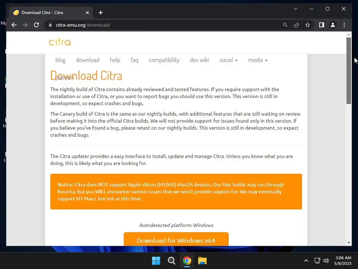Screen dimensions: 358x269
Task: Open tab search chevron
Action: tap(295, 9)
